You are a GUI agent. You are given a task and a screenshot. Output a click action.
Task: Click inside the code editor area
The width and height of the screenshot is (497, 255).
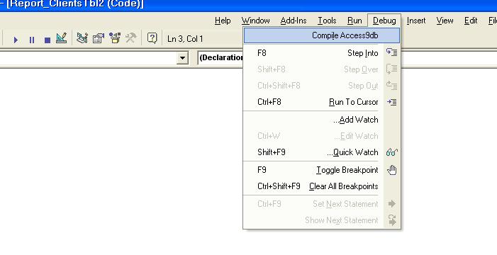point(121,159)
